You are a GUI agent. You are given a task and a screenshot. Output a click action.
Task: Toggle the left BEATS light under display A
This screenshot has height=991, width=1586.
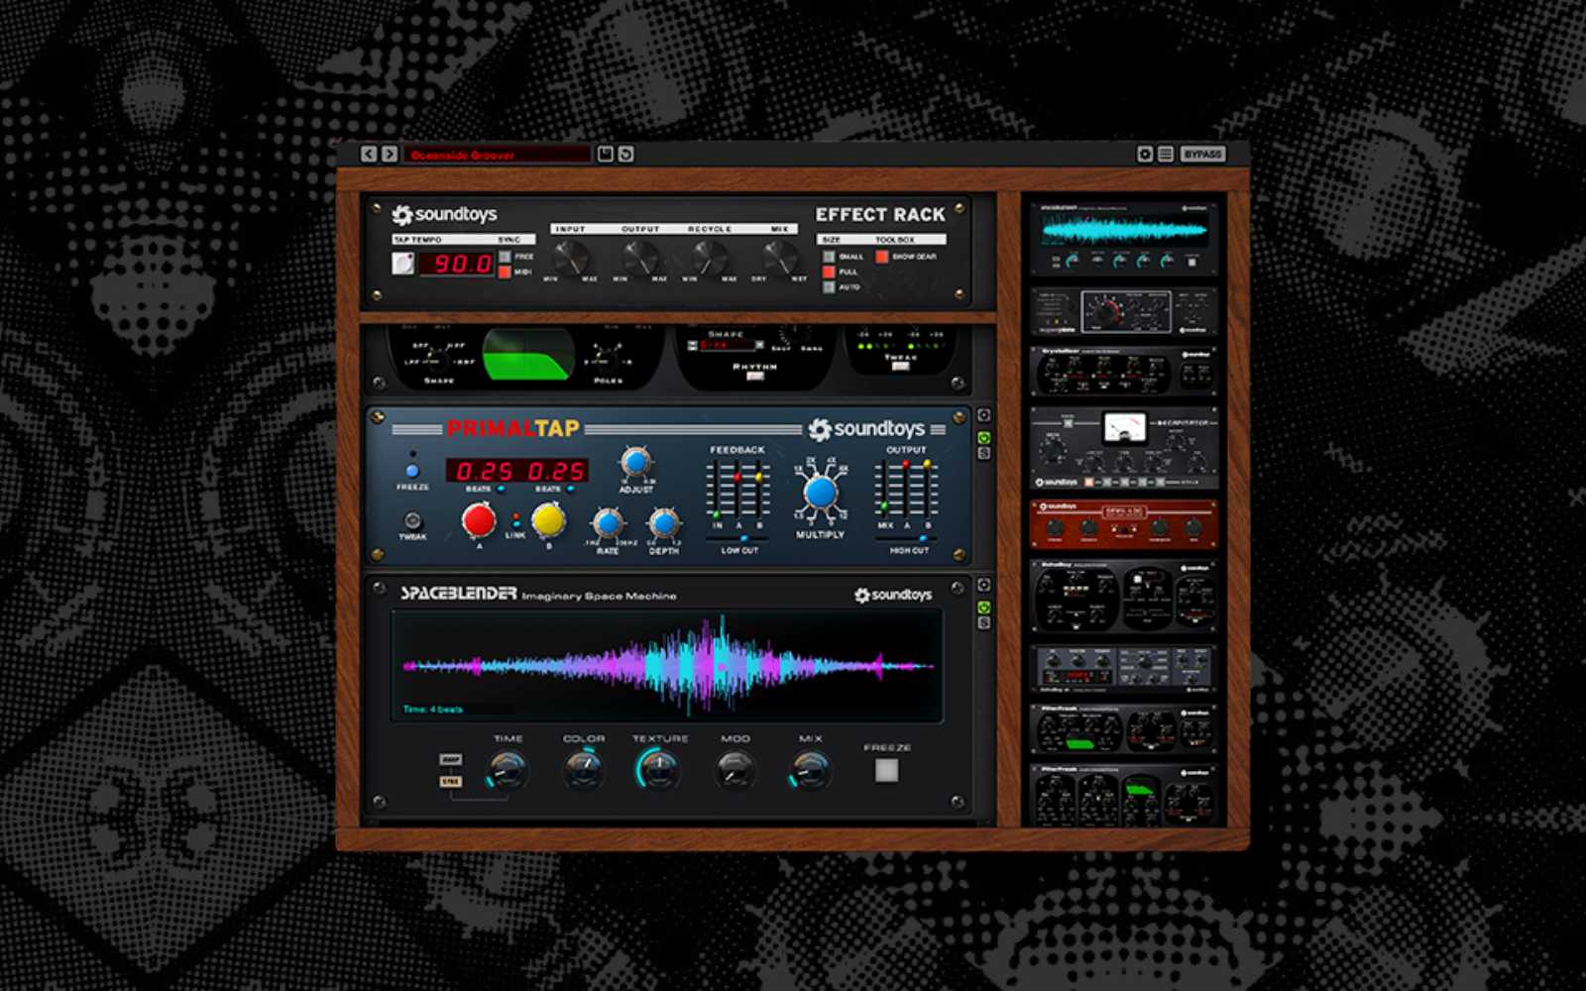coord(501,489)
